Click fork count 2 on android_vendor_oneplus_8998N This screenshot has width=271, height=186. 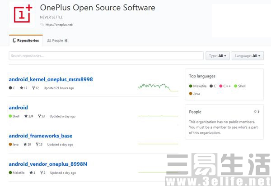coord(43,172)
